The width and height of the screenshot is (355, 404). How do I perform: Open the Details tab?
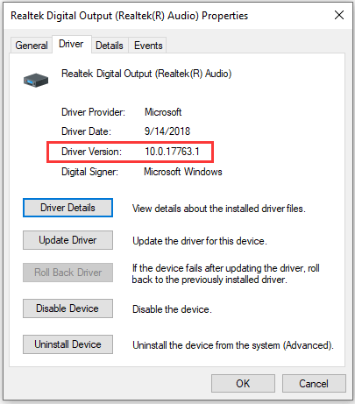click(x=110, y=46)
